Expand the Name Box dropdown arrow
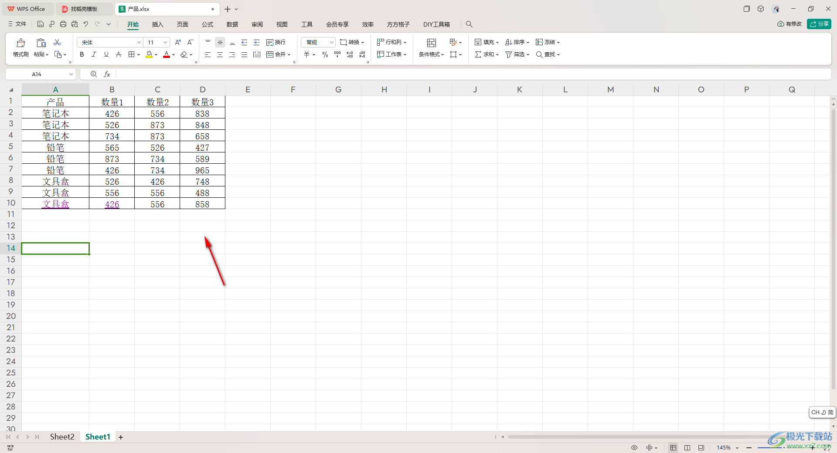Image resolution: width=837 pixels, height=453 pixels. 71,74
